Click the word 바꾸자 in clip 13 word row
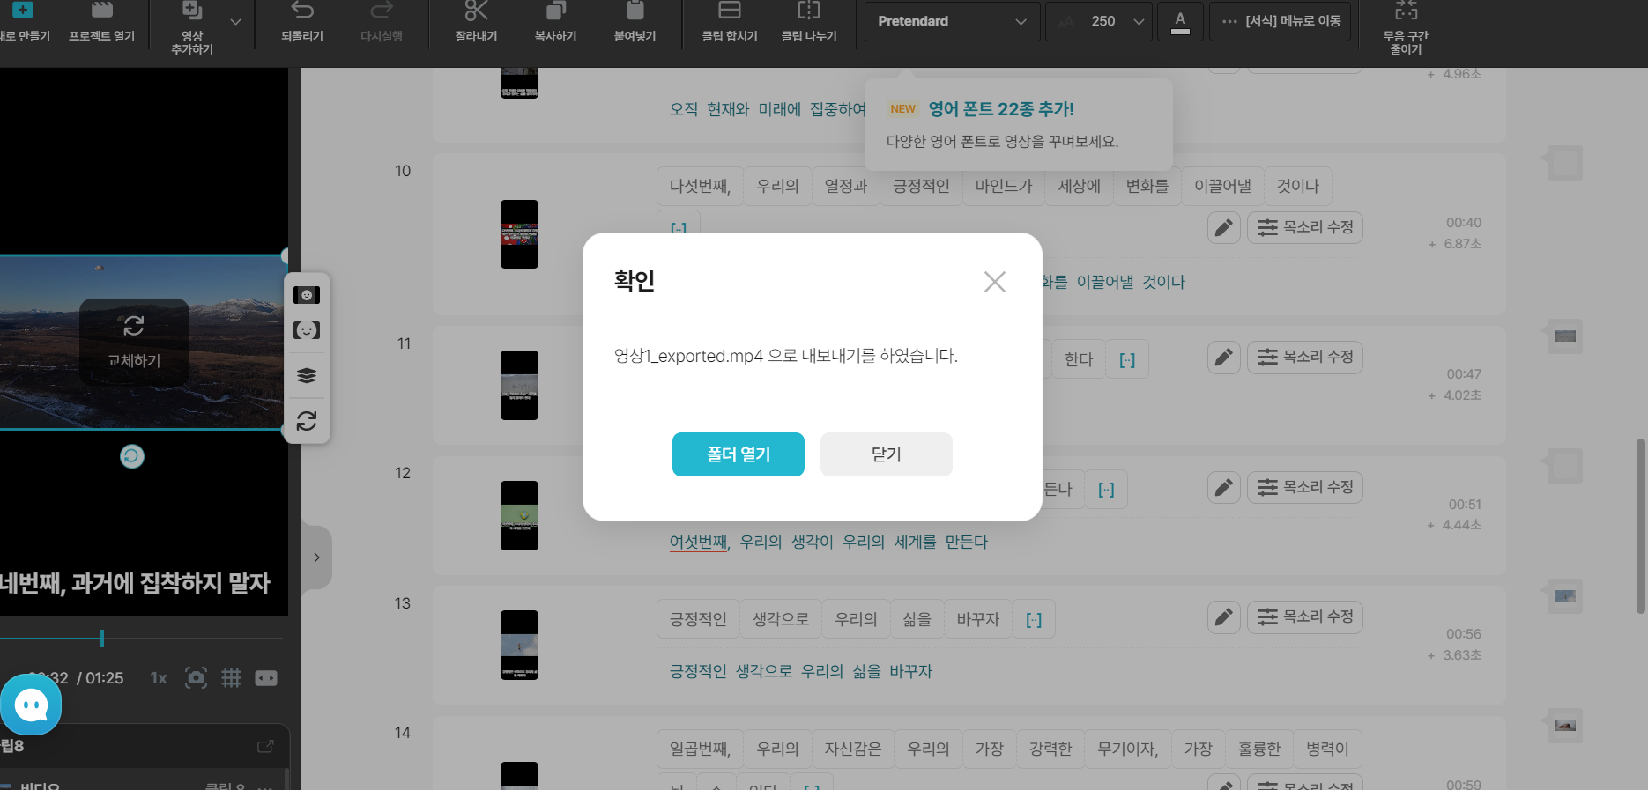This screenshot has height=790, width=1648. tap(978, 619)
